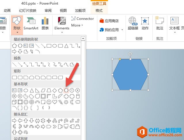Open the More dropdown
This screenshot has height=140, width=184.
click(x=77, y=25)
